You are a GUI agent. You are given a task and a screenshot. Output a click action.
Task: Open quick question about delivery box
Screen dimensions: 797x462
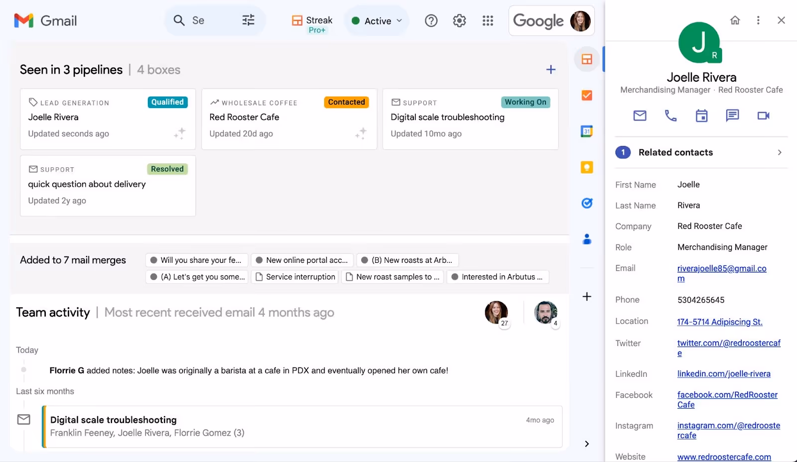coord(108,186)
